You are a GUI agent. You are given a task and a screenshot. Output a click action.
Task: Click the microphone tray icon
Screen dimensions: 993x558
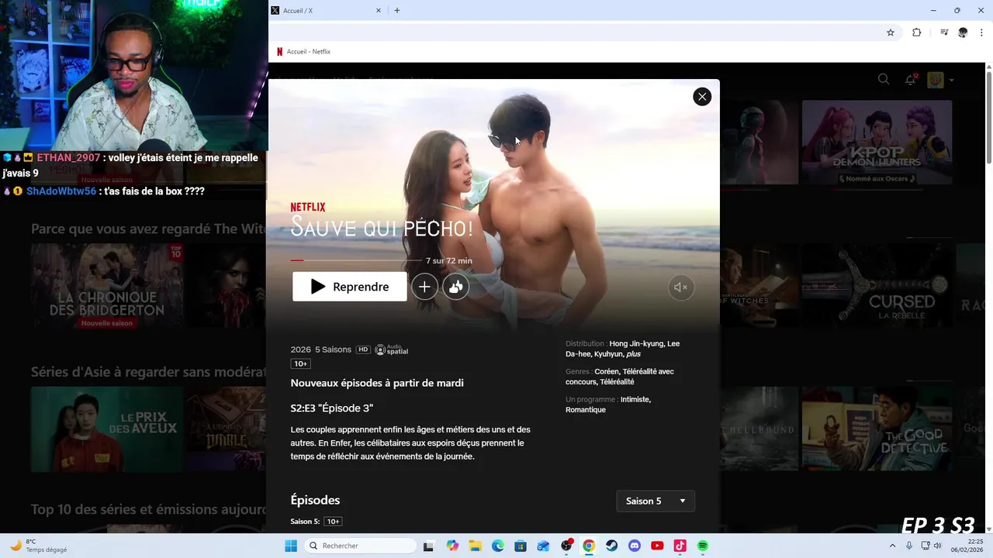[x=909, y=546]
